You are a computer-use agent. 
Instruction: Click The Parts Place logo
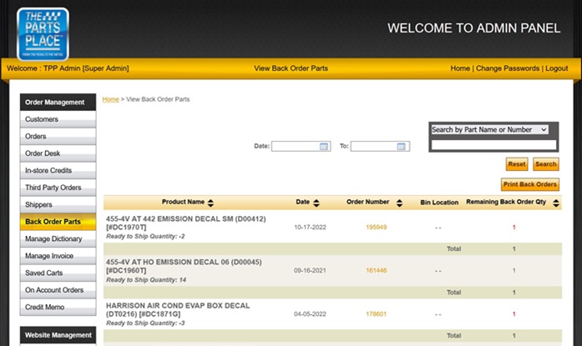tap(43, 33)
